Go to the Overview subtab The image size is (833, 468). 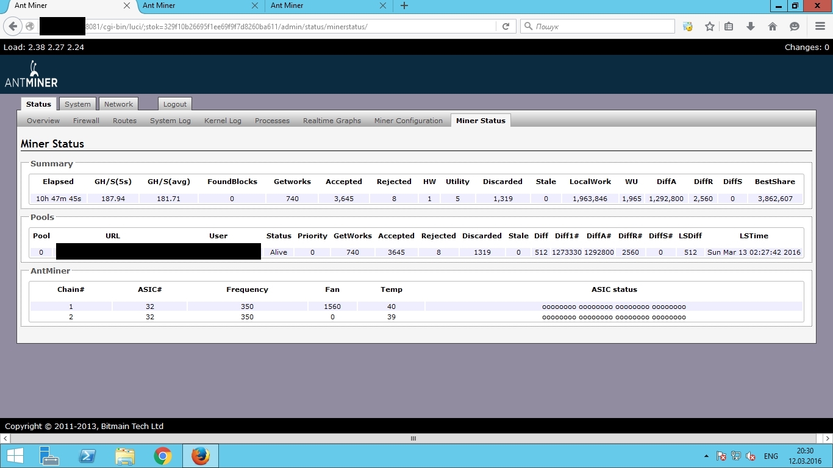coord(43,121)
